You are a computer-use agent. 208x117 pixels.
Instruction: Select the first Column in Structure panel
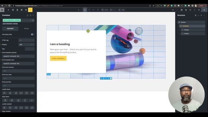193,30
